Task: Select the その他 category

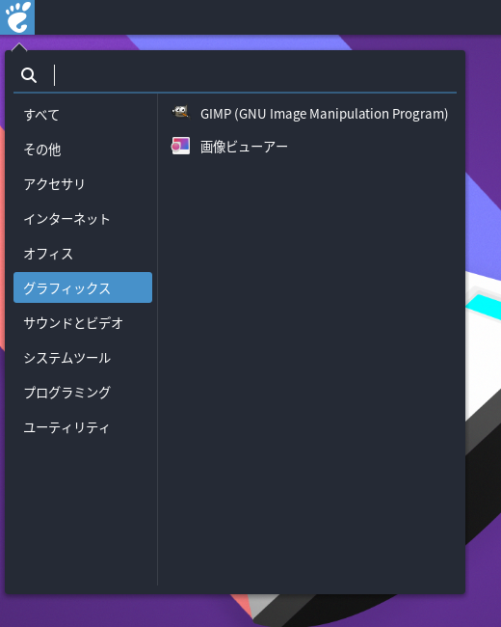Action: point(83,150)
